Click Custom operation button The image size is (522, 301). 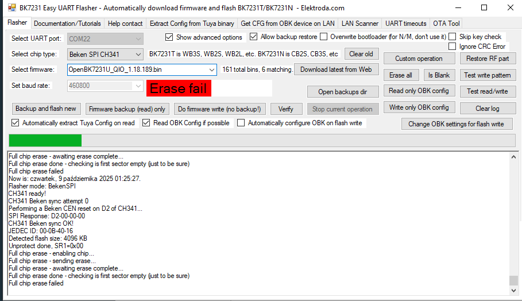point(419,59)
